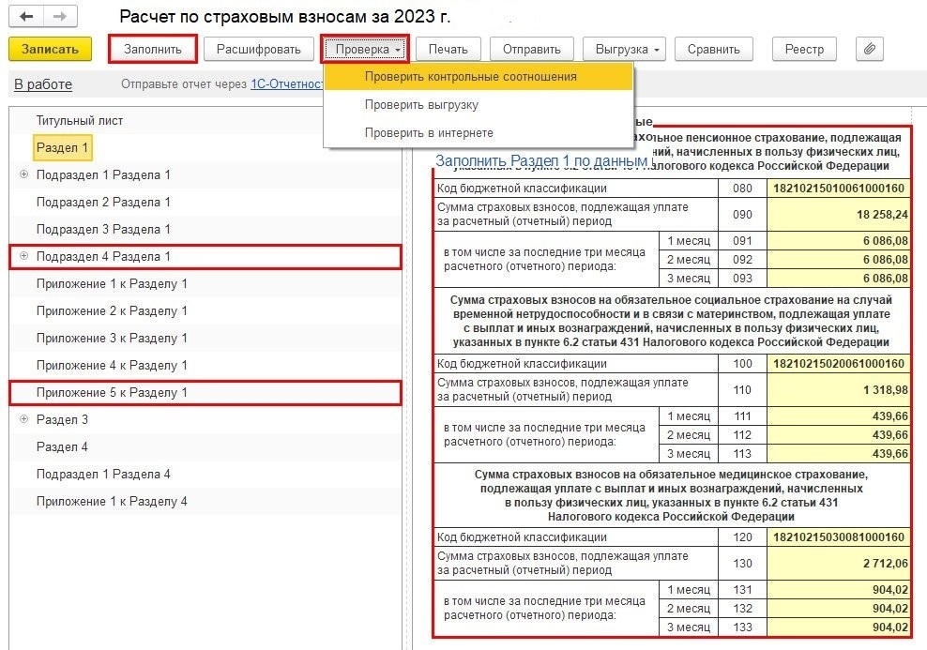927x650 pixels.
Task: Open the 1С-Отчетность link
Action: point(286,84)
